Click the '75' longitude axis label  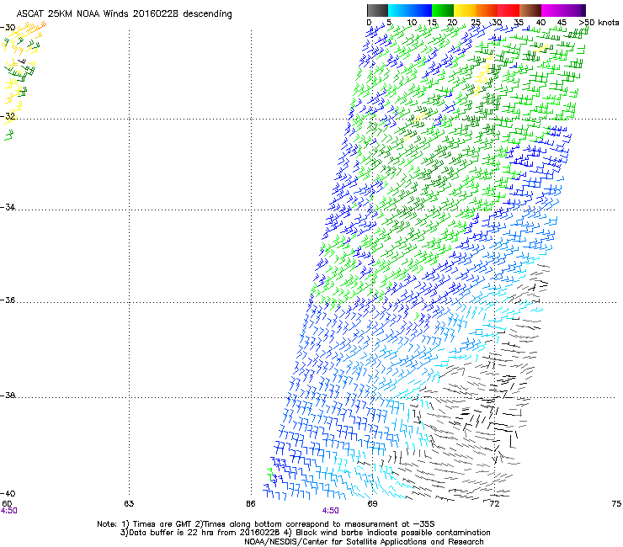tap(616, 504)
